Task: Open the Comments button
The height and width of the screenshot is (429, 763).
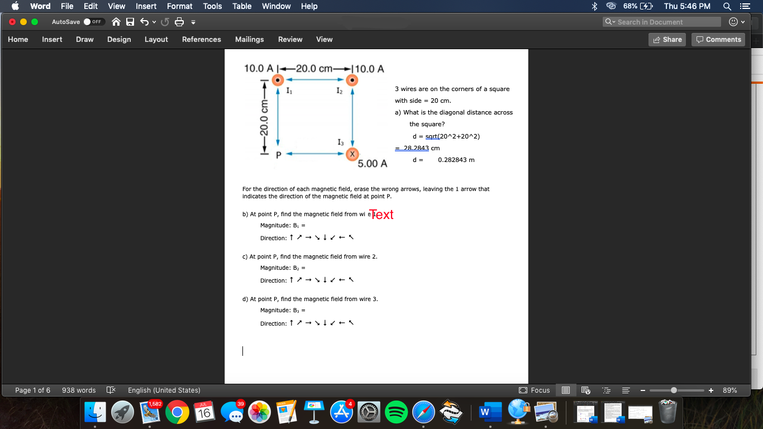Action: pos(718,39)
